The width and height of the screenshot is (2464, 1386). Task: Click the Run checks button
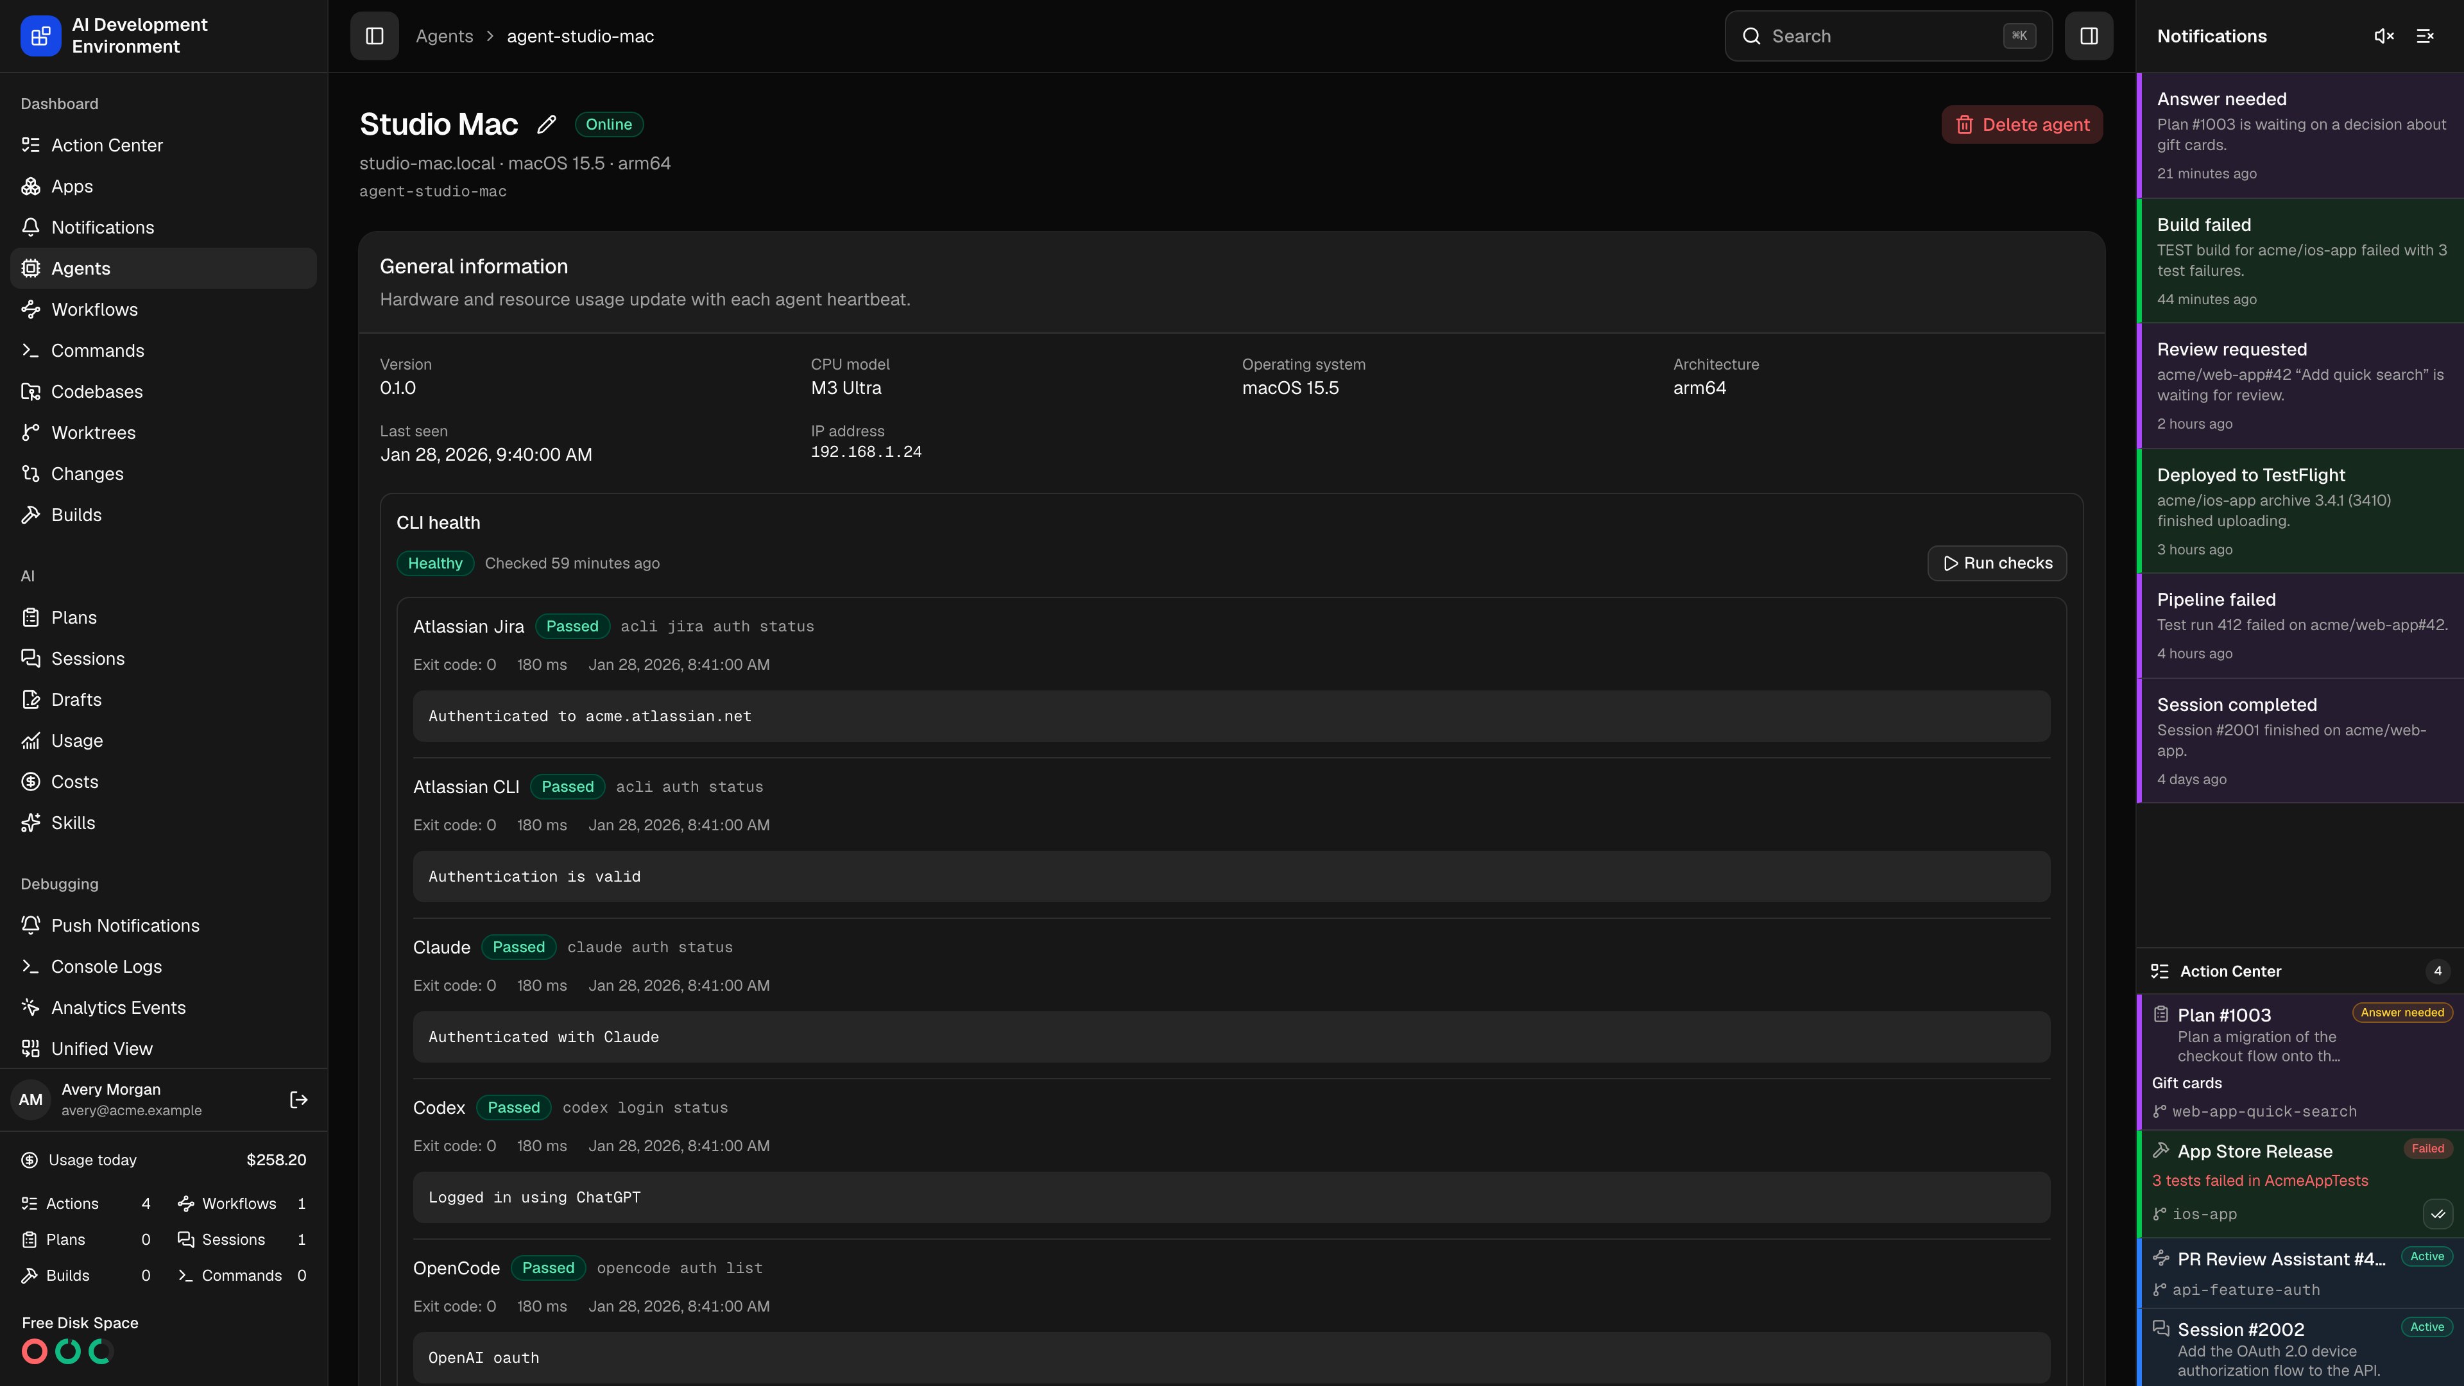(x=1998, y=563)
